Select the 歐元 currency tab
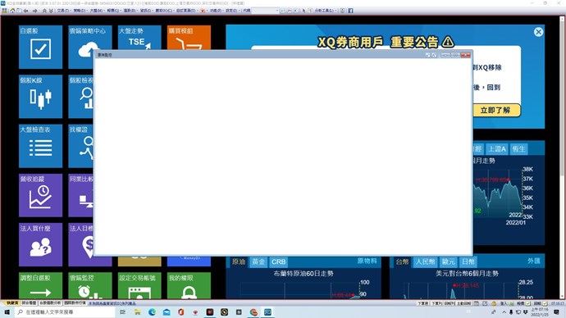This screenshot has height=318, width=566. point(449,261)
